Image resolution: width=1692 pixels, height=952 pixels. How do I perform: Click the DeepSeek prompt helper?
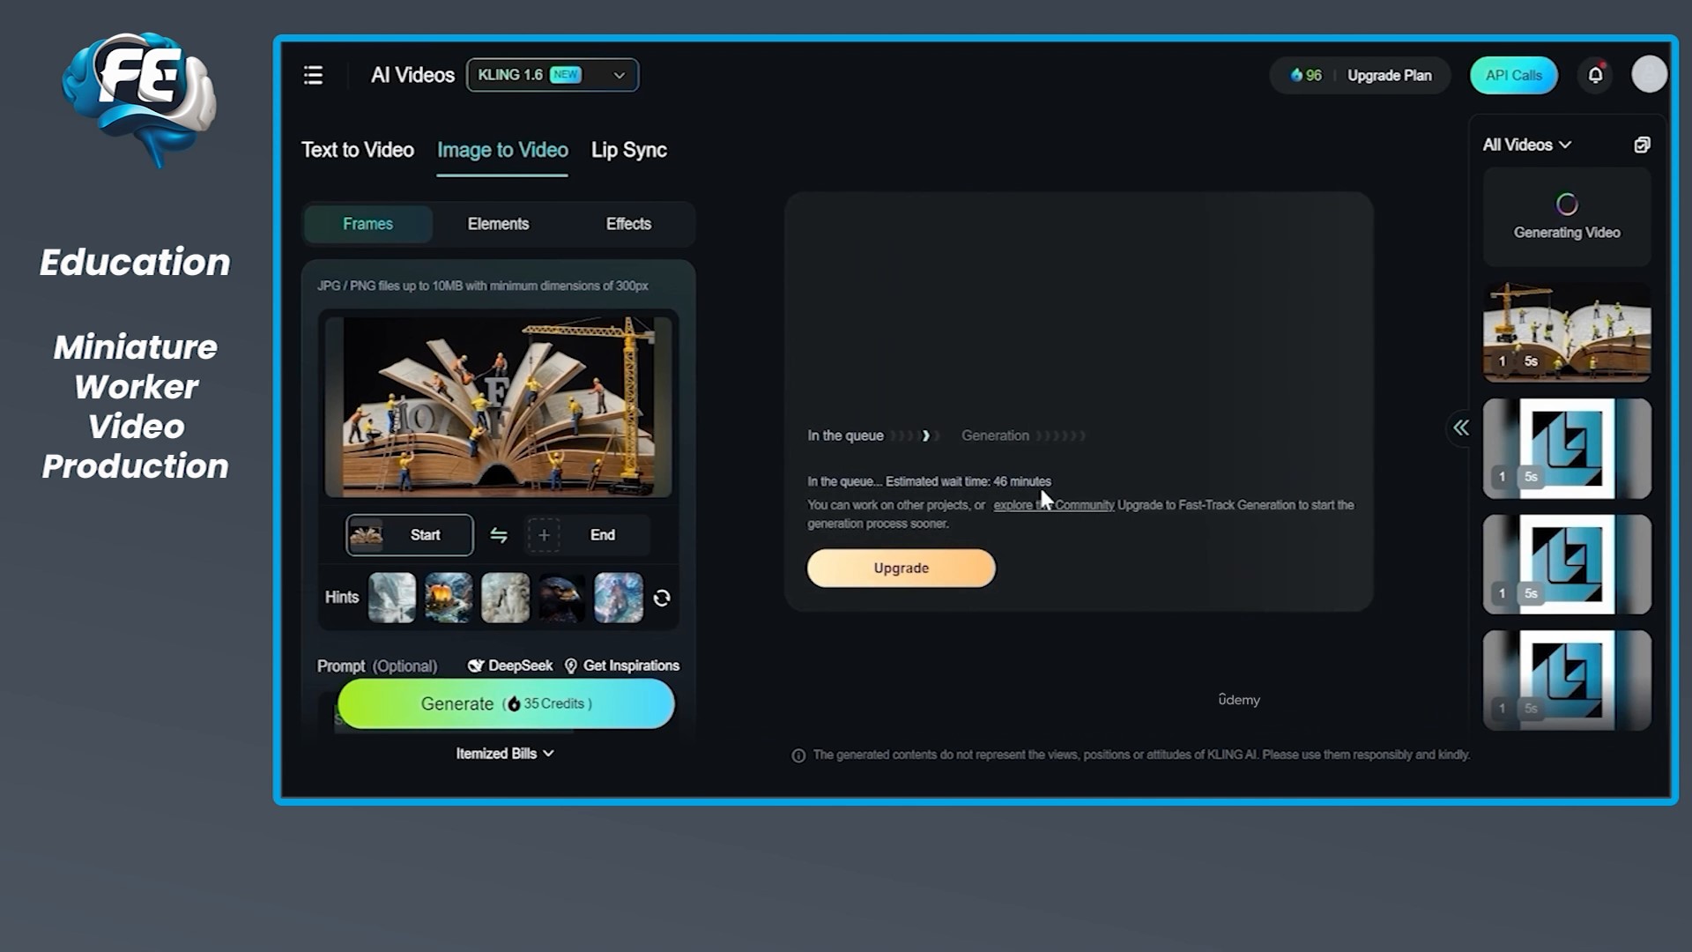pyautogui.click(x=510, y=666)
